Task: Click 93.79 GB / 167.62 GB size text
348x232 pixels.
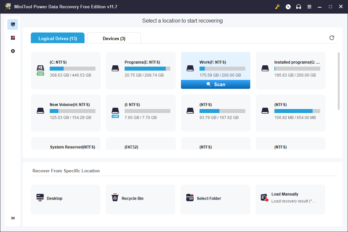Action: (x=219, y=117)
